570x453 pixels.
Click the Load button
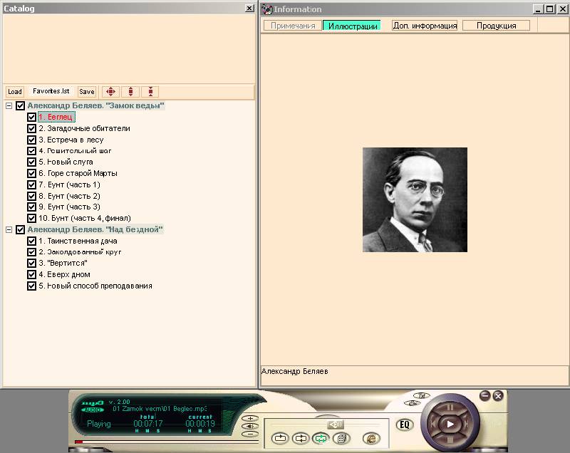click(15, 92)
